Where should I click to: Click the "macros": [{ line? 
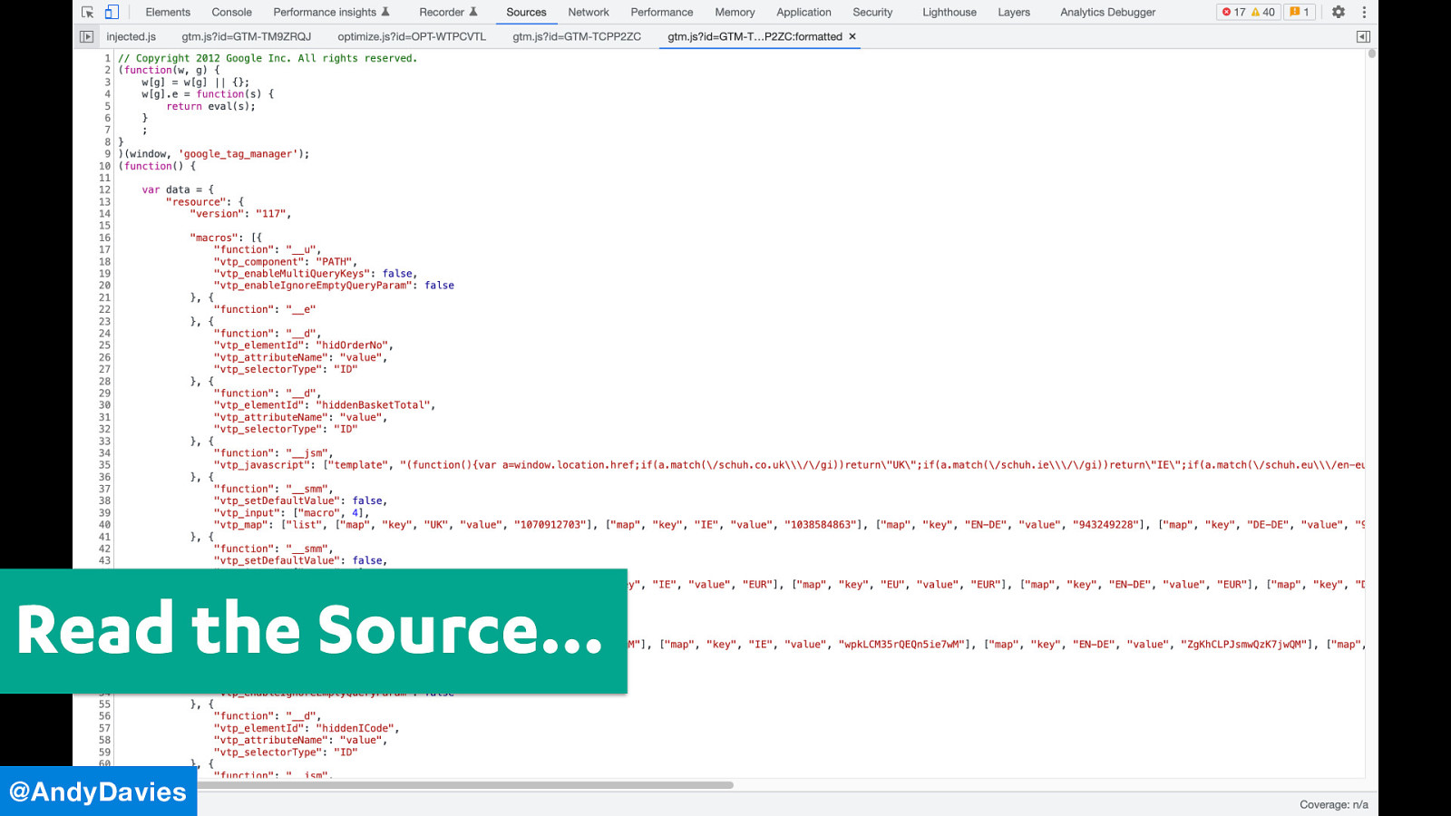click(226, 238)
